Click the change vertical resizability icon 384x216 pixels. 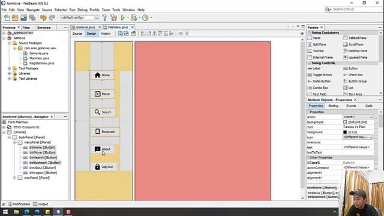click(187, 34)
